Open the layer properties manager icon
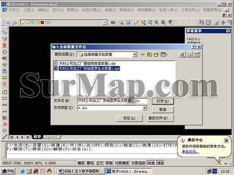This screenshot has width=234, height=175. [8, 22]
